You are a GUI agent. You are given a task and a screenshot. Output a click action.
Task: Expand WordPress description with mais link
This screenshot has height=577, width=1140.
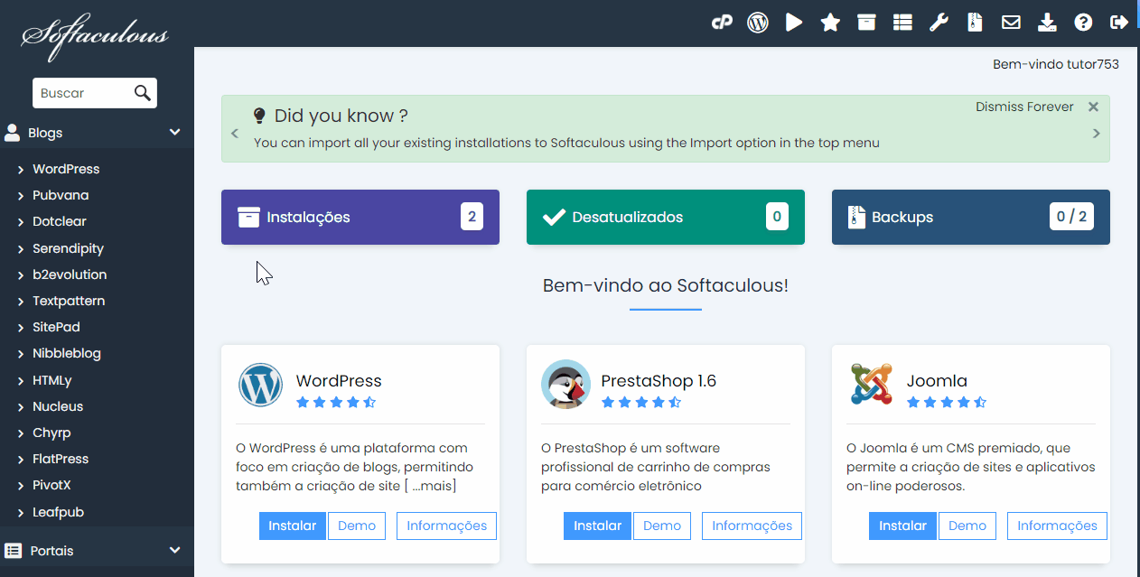coord(434,486)
